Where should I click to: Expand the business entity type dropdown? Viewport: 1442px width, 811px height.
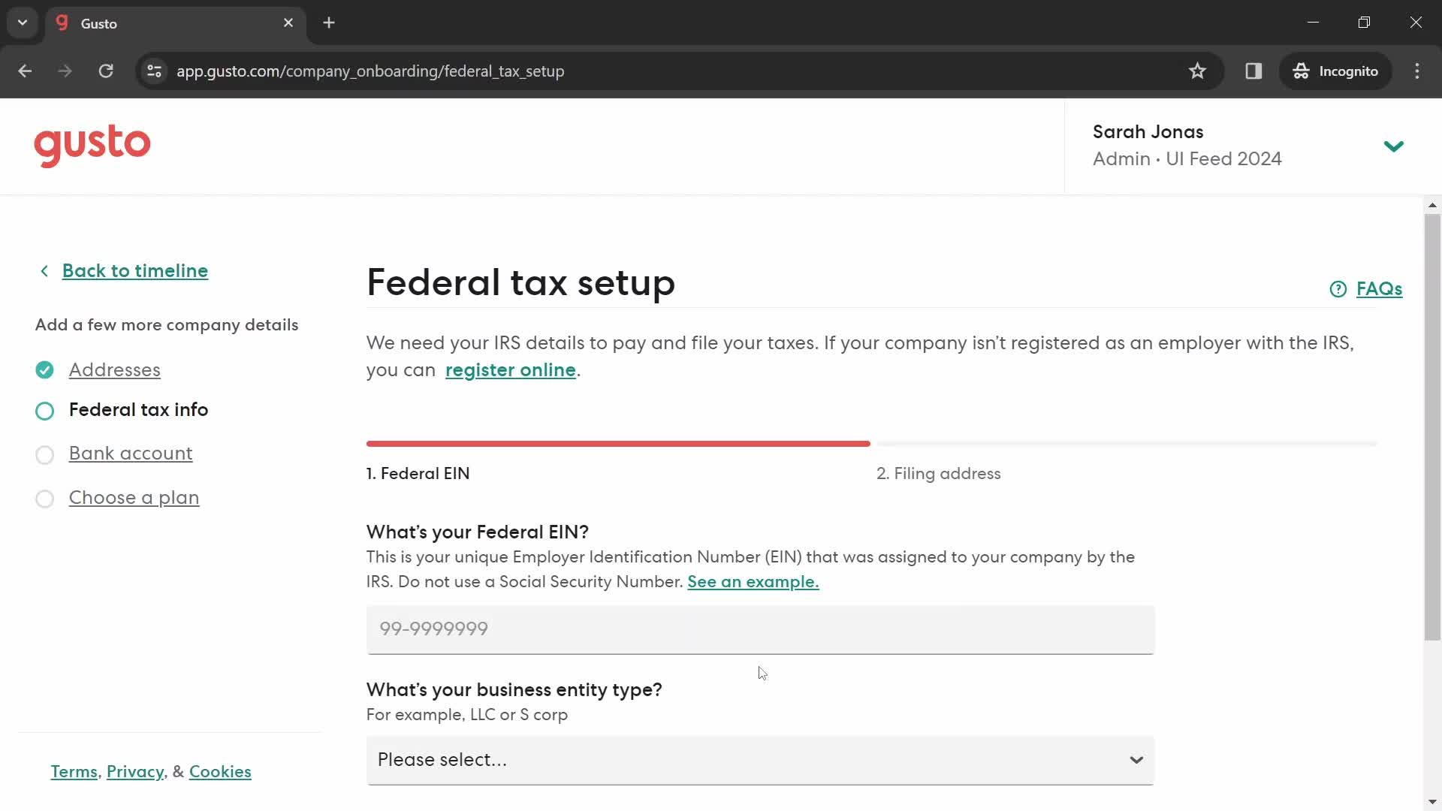tap(759, 759)
